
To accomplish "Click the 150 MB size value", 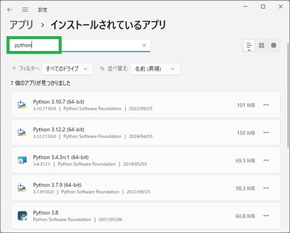I will [246, 133].
